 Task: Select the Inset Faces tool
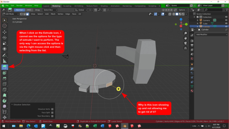5,73
